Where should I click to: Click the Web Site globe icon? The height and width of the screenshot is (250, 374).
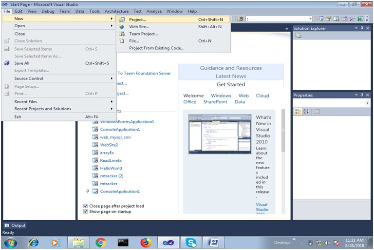click(x=122, y=27)
